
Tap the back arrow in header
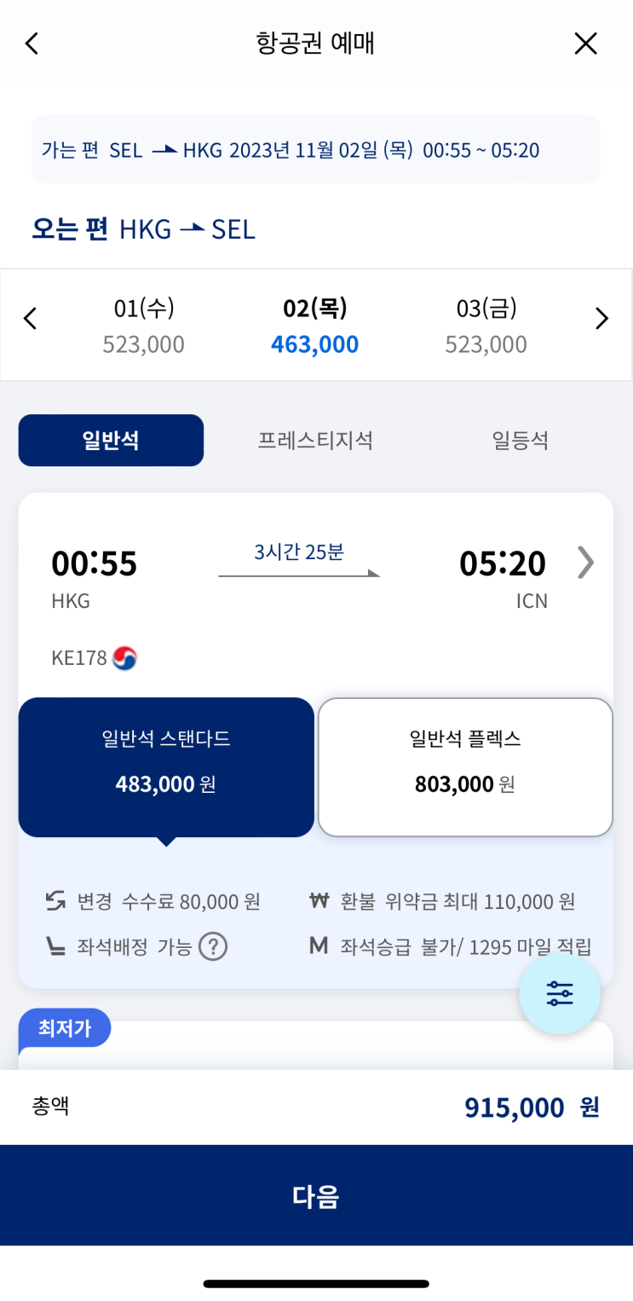pos(32,43)
